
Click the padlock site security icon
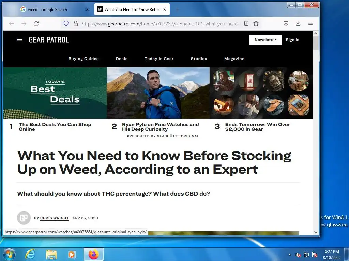pyautogui.click(x=76, y=23)
